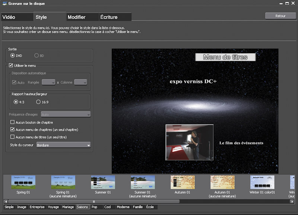
Task: Click the Menu de titres title in the preview
Action: pos(226,57)
